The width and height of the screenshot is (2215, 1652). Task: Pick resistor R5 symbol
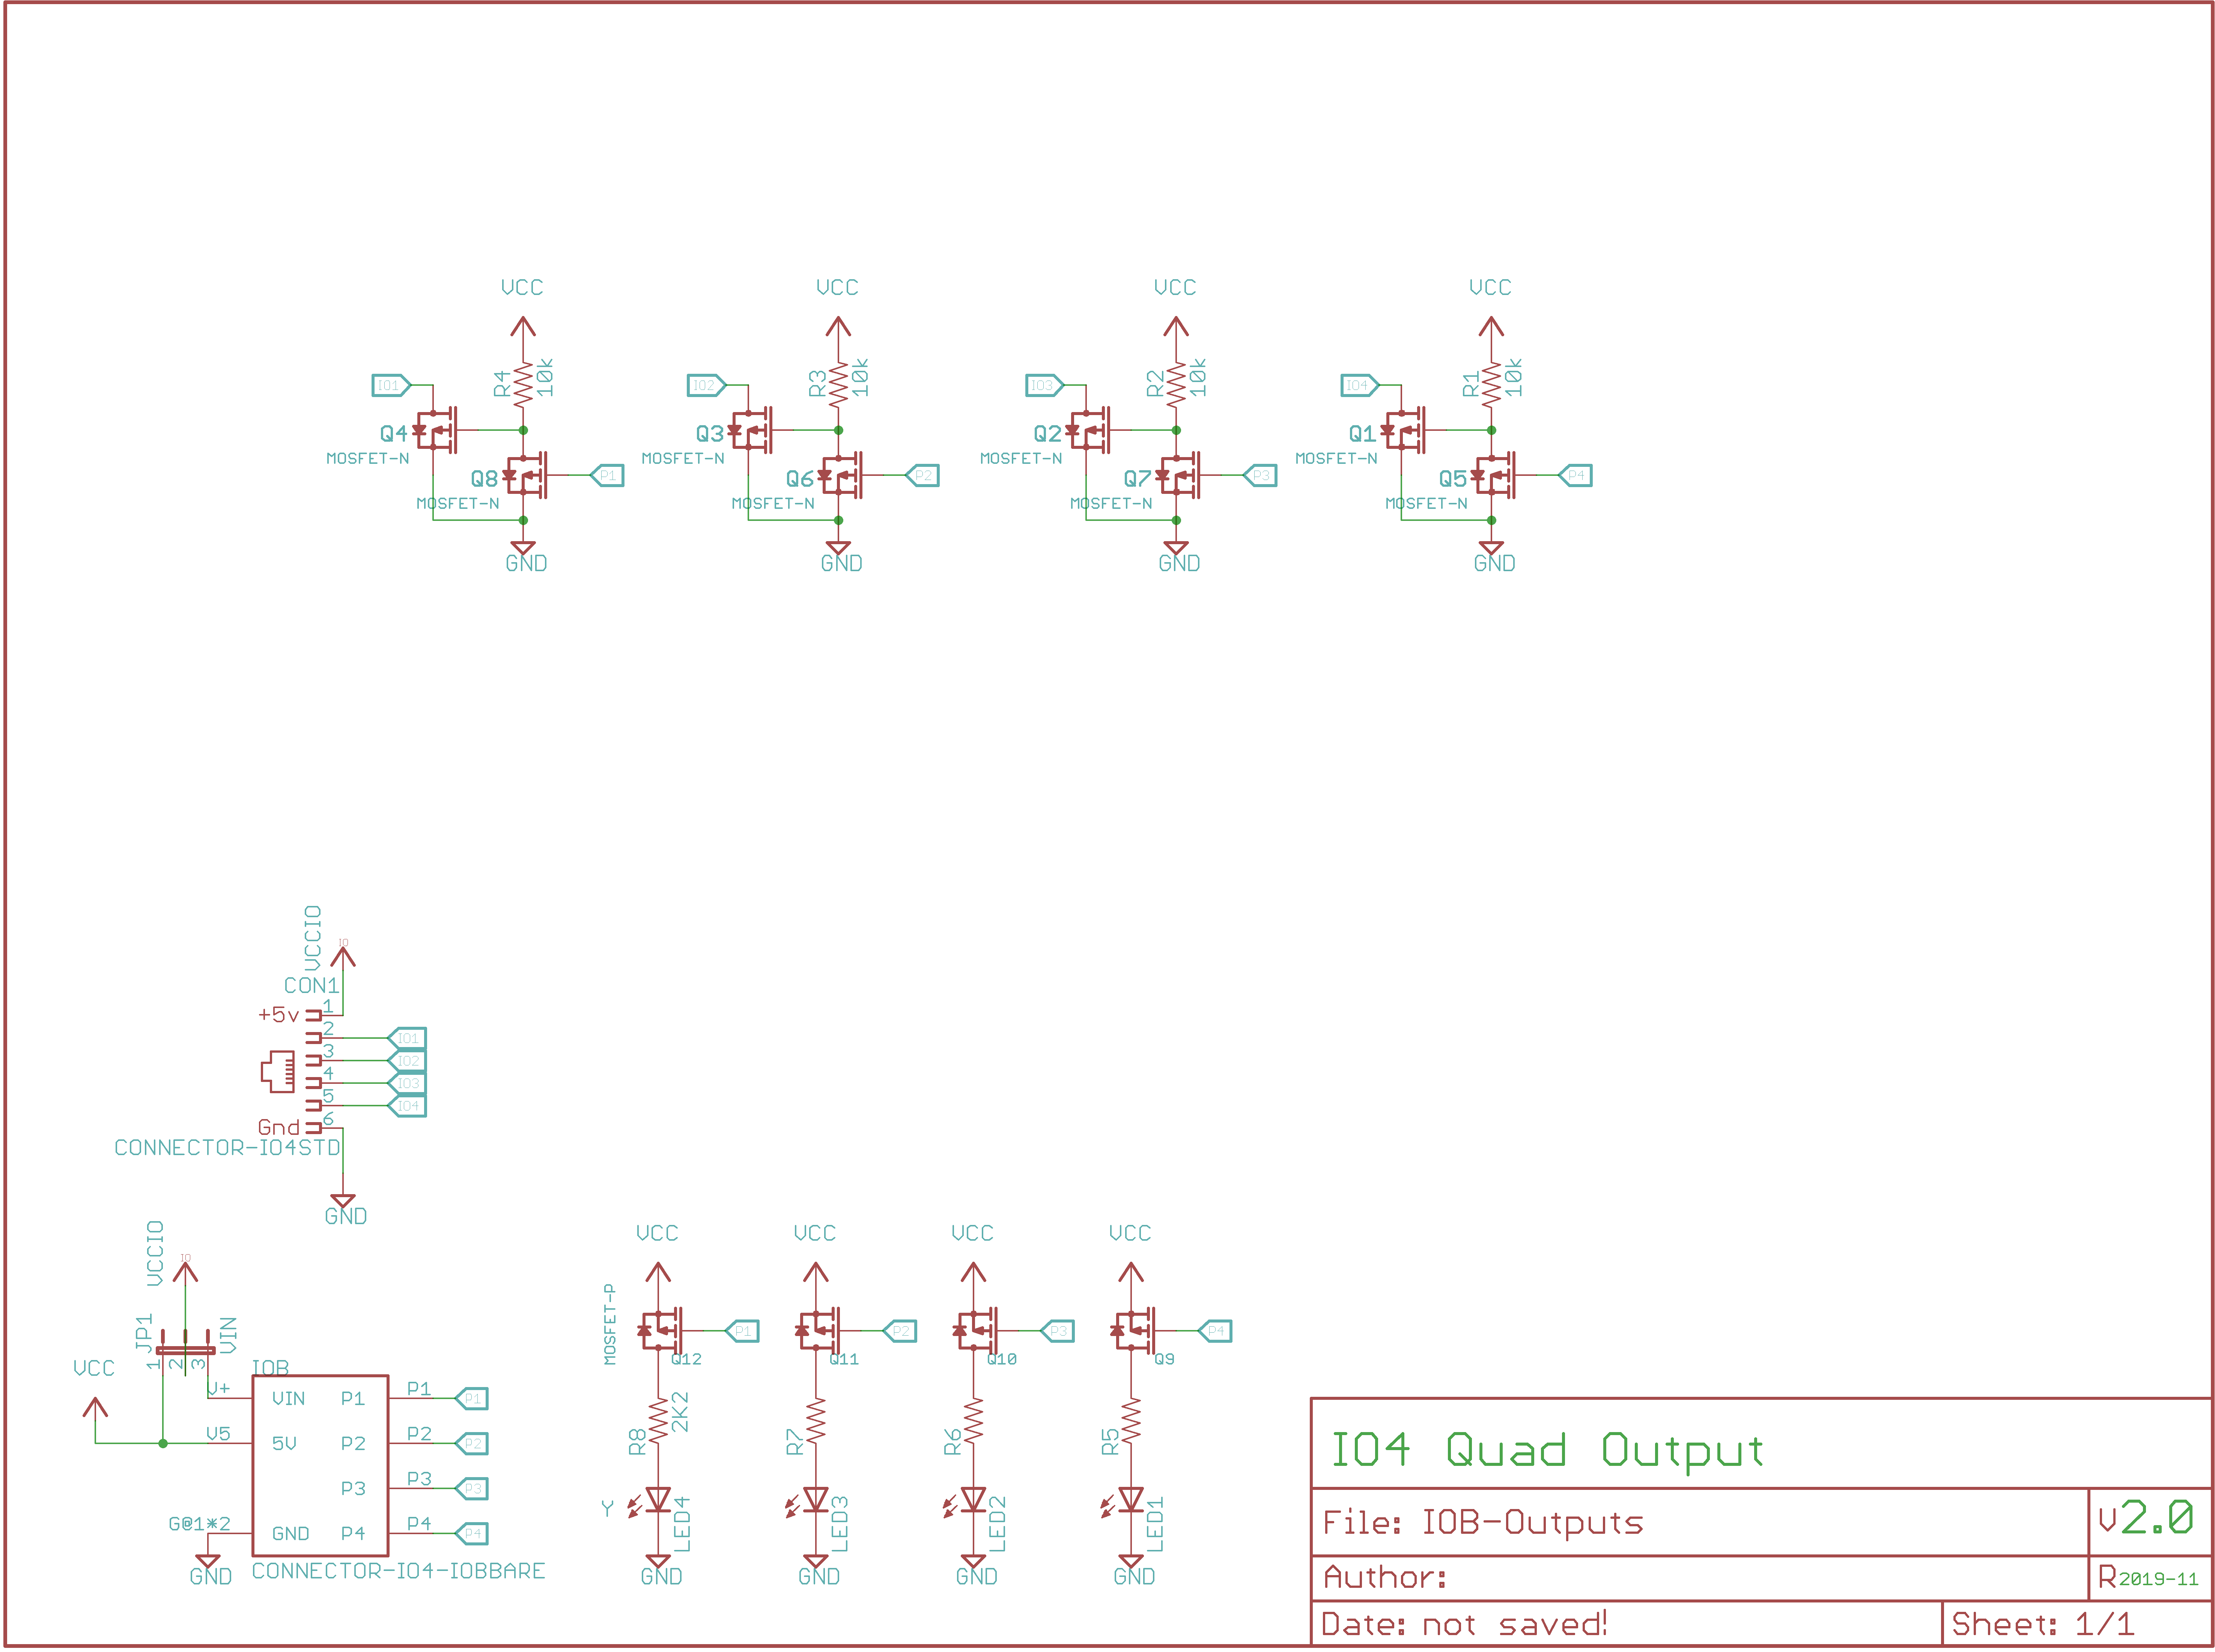(1131, 1421)
